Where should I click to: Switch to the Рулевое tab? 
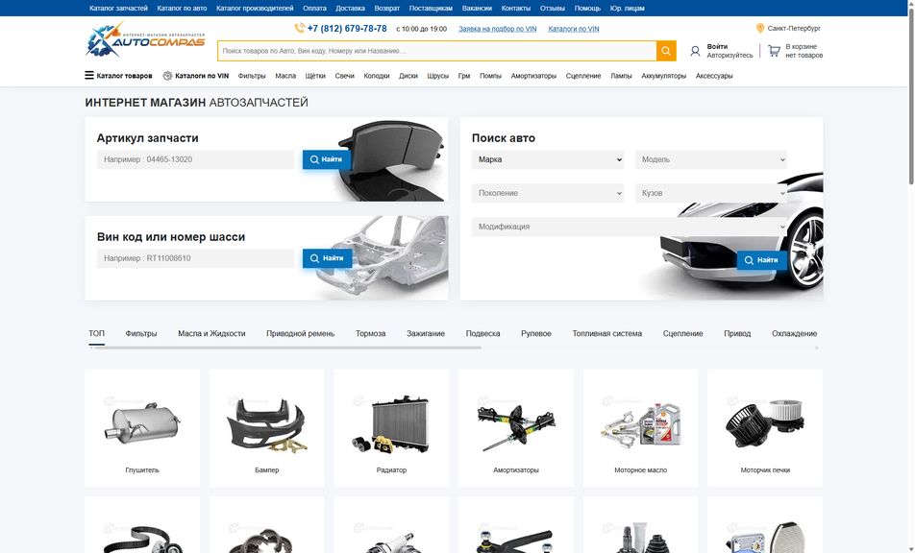click(536, 333)
